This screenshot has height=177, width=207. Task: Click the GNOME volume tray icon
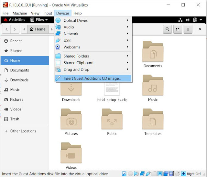(188, 20)
